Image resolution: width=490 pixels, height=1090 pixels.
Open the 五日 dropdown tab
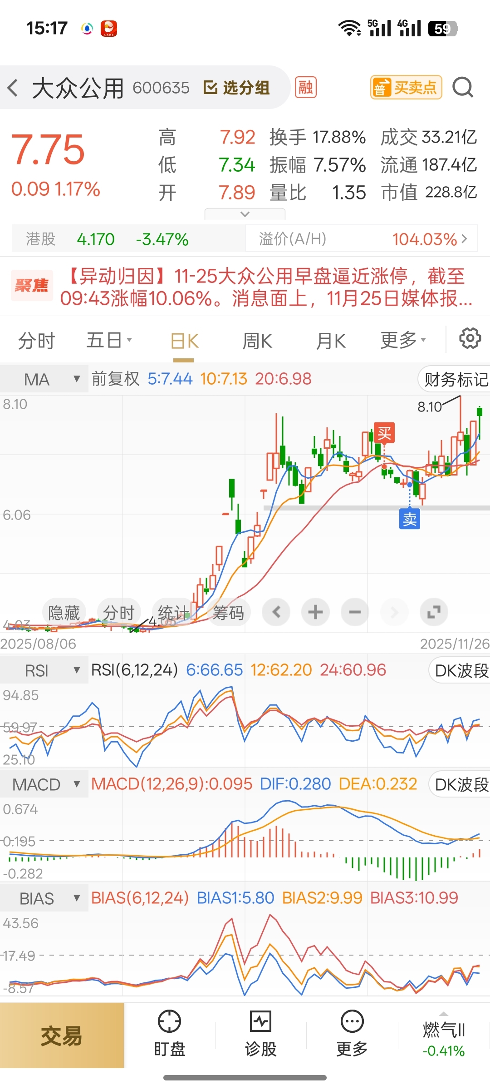[109, 340]
